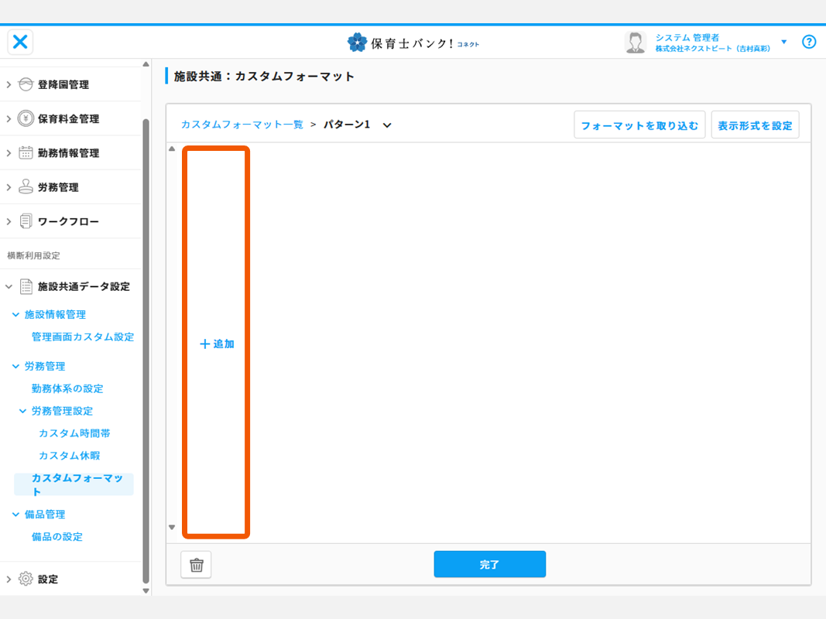The height and width of the screenshot is (619, 826).
Task: Click the 勤務情報管理 calendar icon
Action: [x=26, y=152]
